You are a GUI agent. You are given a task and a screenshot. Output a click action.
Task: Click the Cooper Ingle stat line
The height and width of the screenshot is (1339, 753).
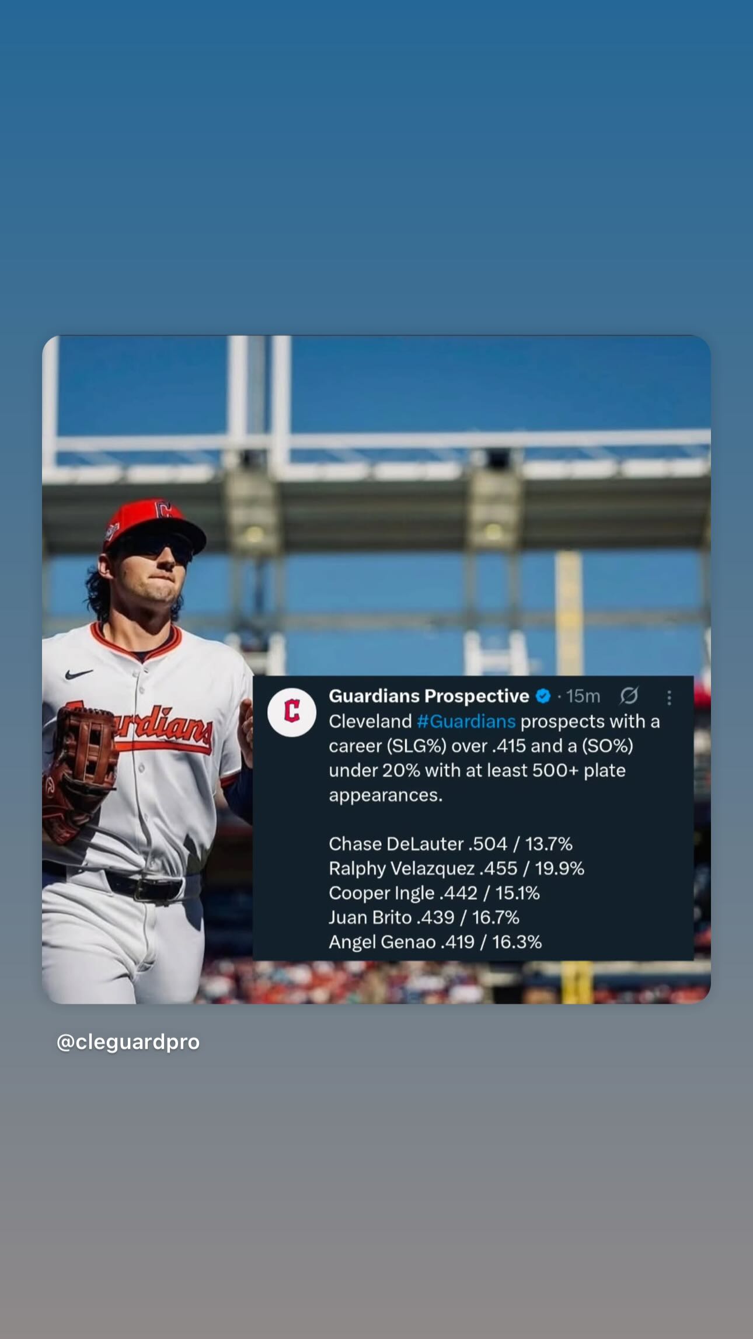(x=434, y=893)
